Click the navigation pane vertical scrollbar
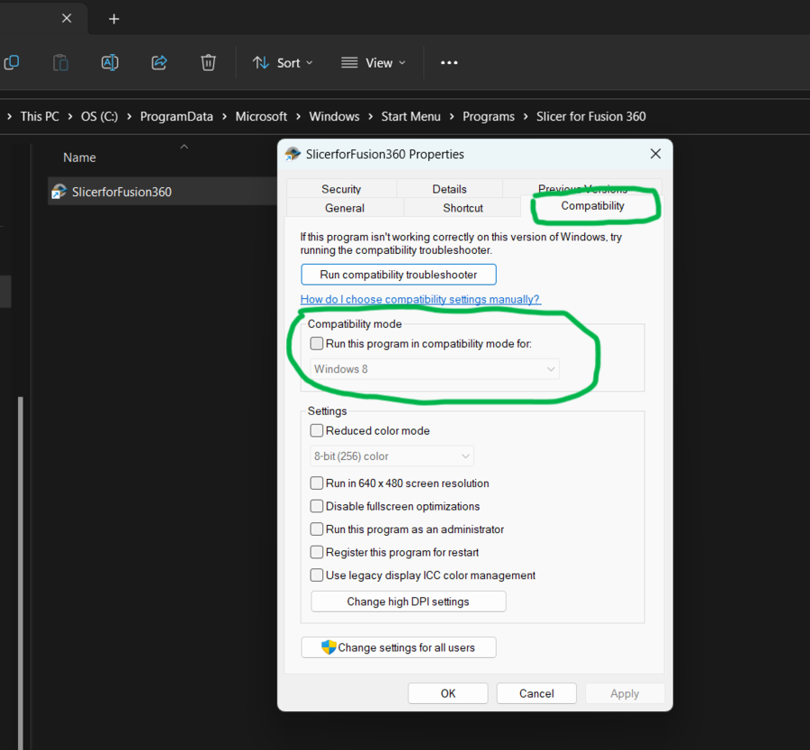 pyautogui.click(x=20, y=573)
